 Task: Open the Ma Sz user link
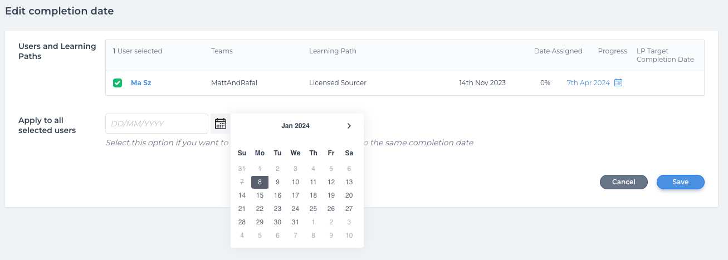141,83
